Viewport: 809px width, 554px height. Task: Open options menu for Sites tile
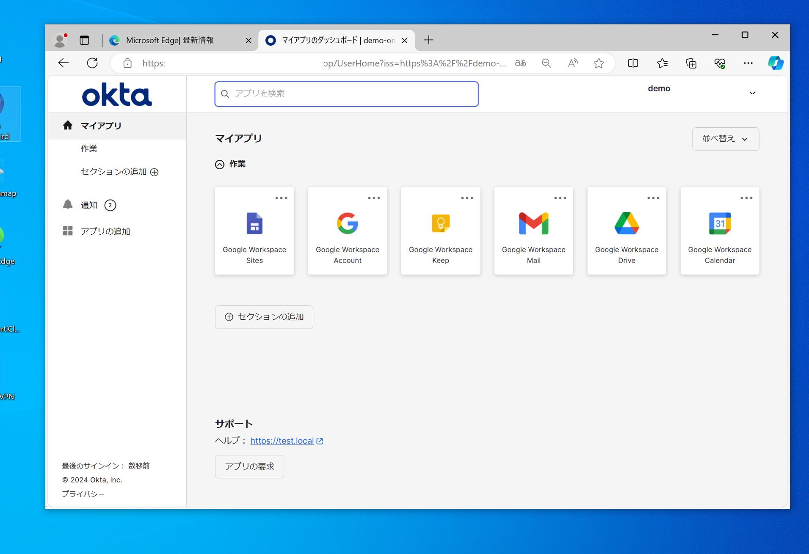point(281,198)
